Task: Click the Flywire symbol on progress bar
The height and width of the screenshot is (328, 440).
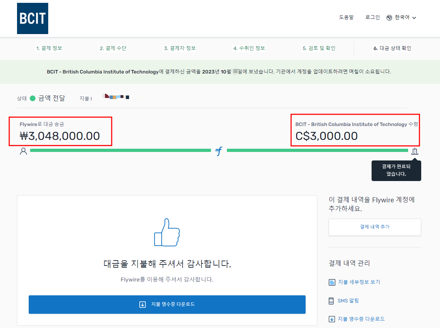Action: click(219, 152)
